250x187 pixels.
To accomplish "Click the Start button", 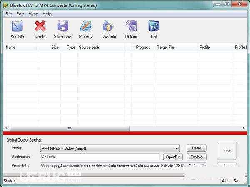I will point(227,151).
